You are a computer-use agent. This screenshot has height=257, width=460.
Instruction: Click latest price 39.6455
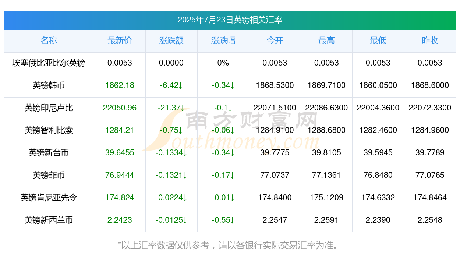tap(120, 153)
